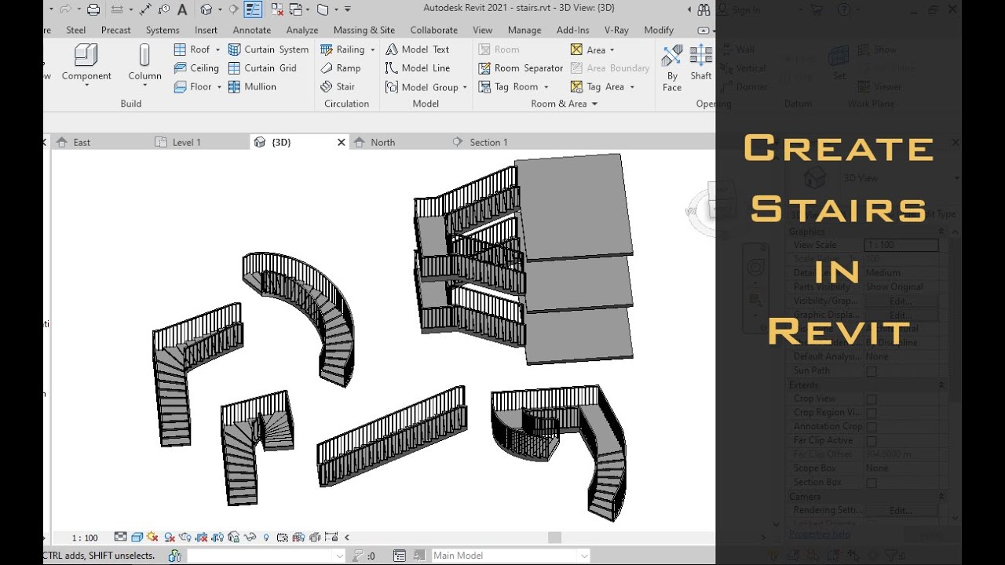Click the Column tool icon
Image resolution: width=1005 pixels, height=565 pixels.
pos(144,54)
